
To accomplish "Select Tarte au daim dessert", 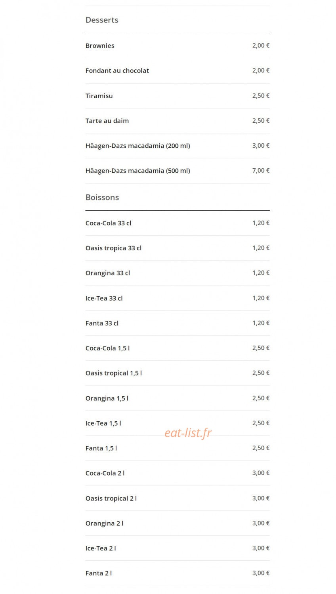I will click(178, 121).
